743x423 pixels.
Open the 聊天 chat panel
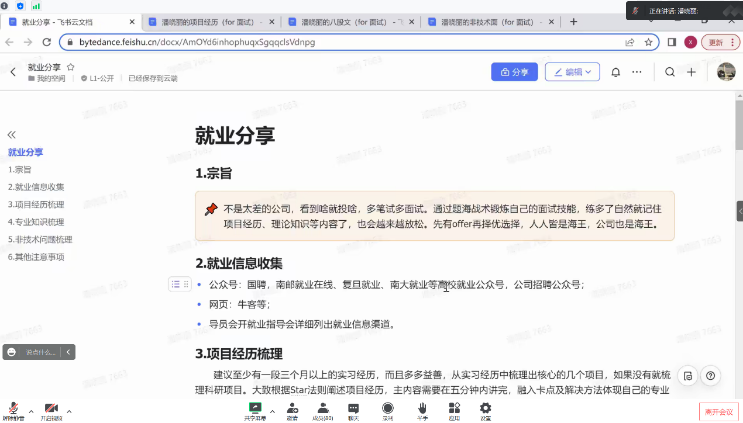353,411
